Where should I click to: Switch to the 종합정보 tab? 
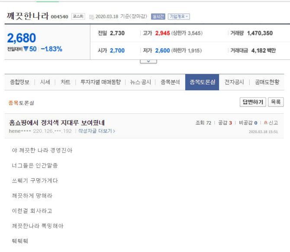pos(19,82)
